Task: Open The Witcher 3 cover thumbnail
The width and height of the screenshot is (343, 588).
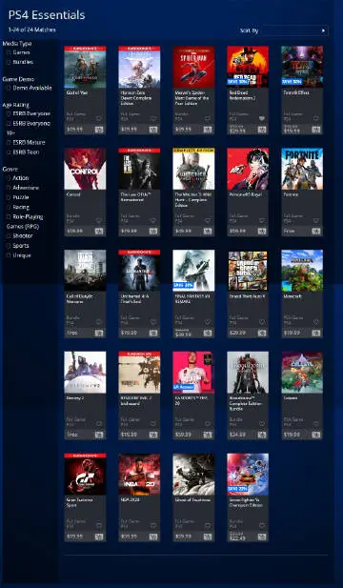Action: (x=193, y=169)
